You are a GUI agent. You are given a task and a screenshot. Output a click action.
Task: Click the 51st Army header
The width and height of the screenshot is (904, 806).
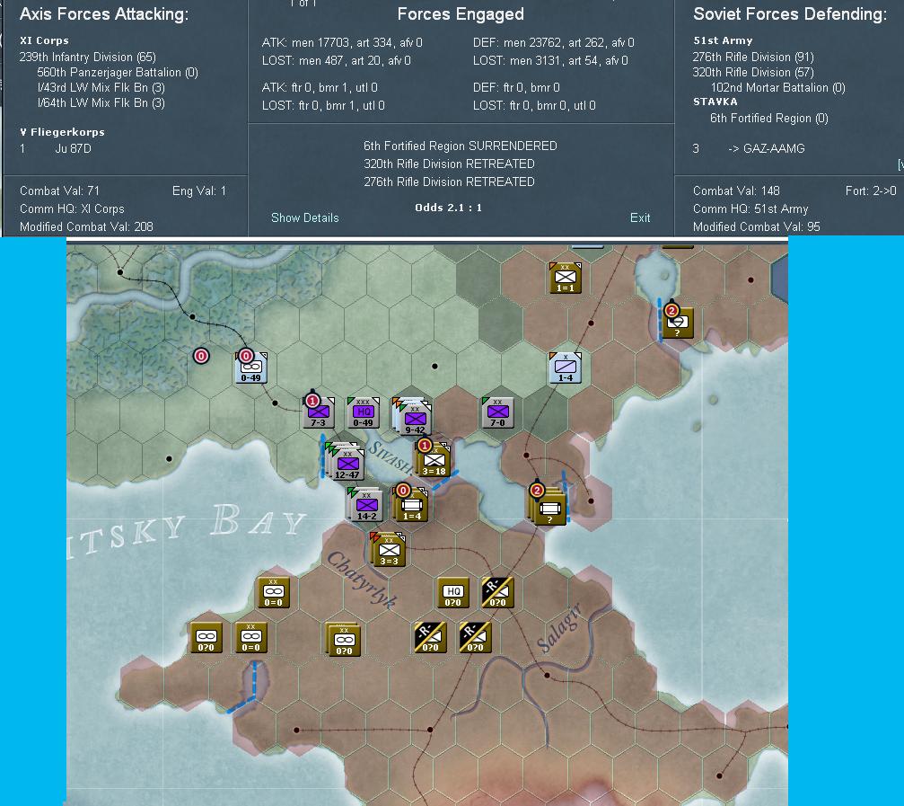(x=723, y=40)
